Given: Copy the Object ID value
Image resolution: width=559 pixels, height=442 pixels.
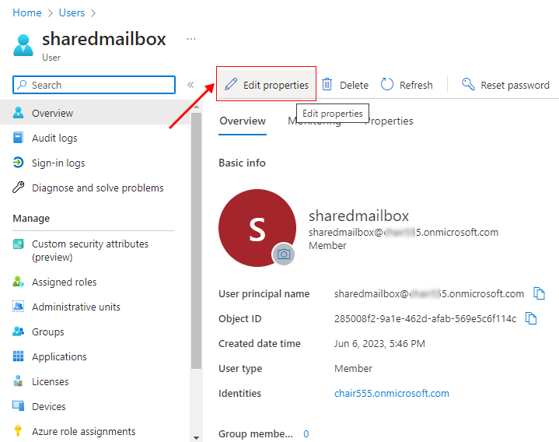Looking at the screenshot, I should pos(531,318).
